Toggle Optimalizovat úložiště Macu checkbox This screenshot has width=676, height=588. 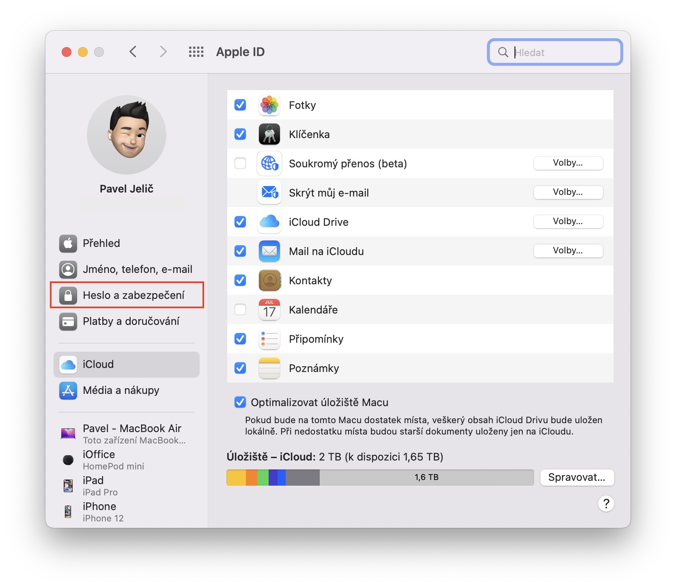tap(240, 402)
